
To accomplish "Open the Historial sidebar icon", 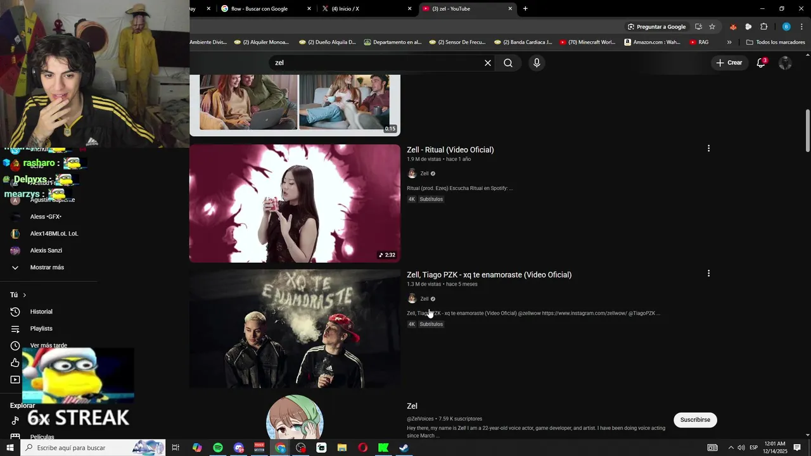I will pos(15,312).
